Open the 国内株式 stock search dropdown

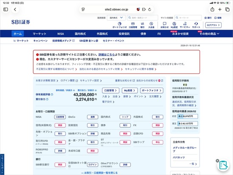point(116,18)
